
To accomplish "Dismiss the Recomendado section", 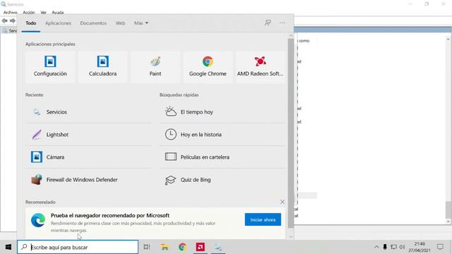I will pyautogui.click(x=282, y=202).
